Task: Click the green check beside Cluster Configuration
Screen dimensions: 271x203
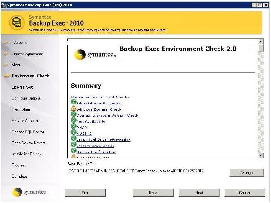Action: click(74, 151)
